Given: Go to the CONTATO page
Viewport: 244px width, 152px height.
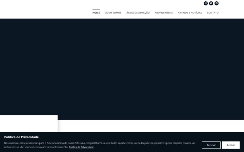Looking at the screenshot, I should (x=212, y=12).
